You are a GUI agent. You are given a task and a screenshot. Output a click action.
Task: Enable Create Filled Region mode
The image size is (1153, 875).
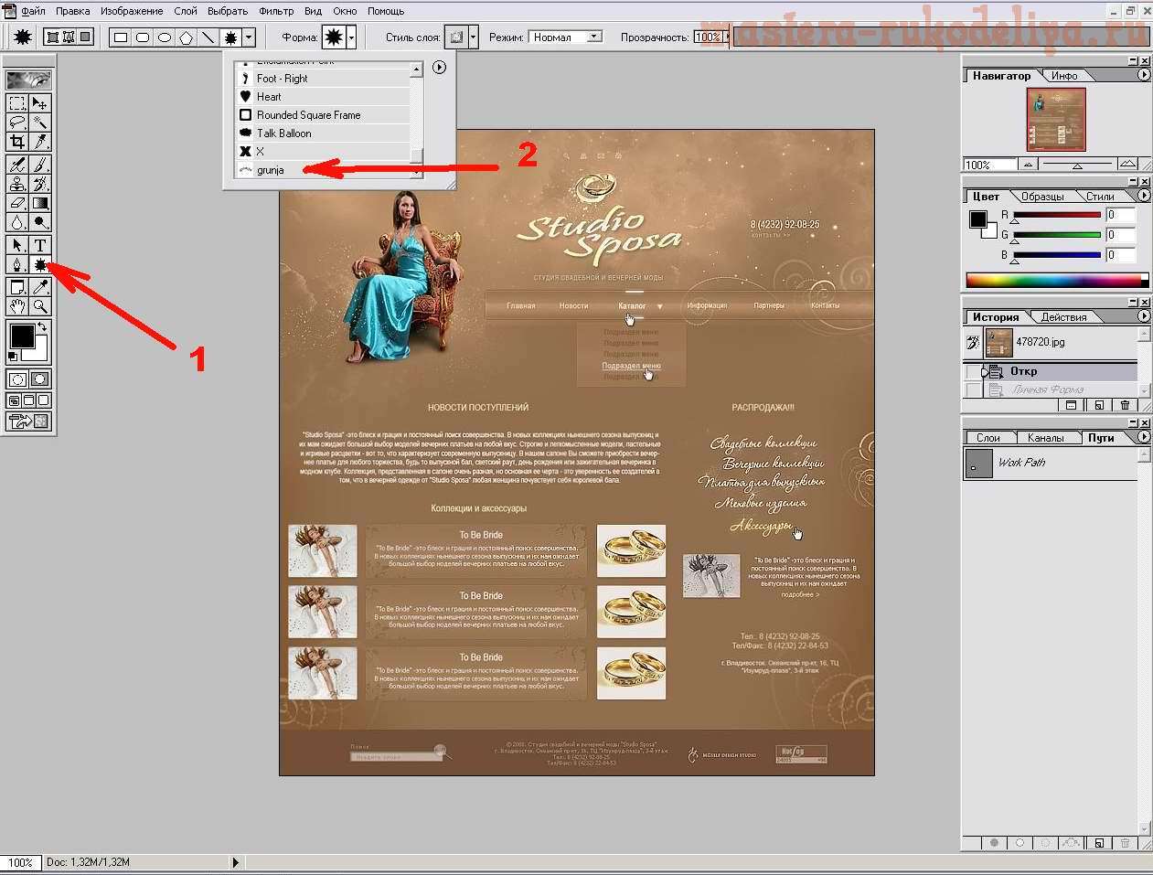coord(86,37)
